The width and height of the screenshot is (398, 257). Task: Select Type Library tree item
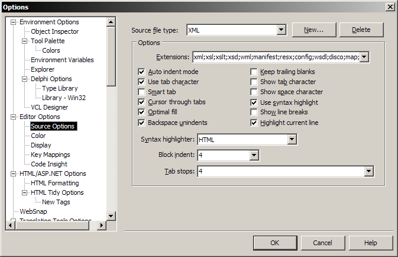point(60,88)
